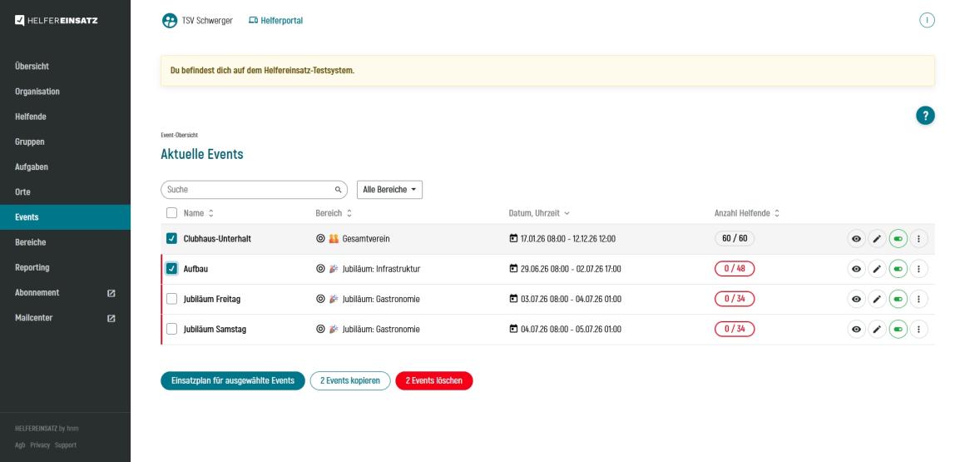Screen dimensions: 965x462
Task: Open the top-right info menu icon
Action: (927, 20)
